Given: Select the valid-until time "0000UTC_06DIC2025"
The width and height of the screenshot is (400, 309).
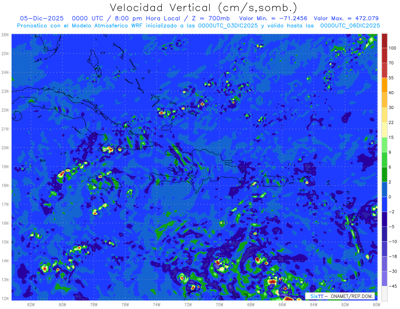Looking at the screenshot, I should point(350,26).
